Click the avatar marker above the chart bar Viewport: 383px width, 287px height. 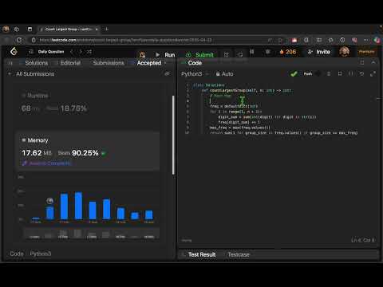point(50,201)
